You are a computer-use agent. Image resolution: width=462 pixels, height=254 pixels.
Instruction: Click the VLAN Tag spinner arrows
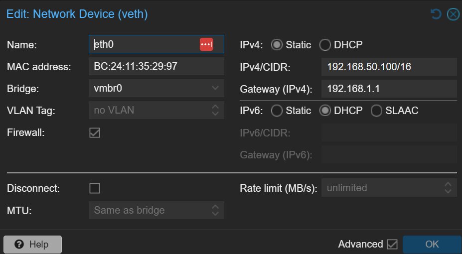click(215, 110)
